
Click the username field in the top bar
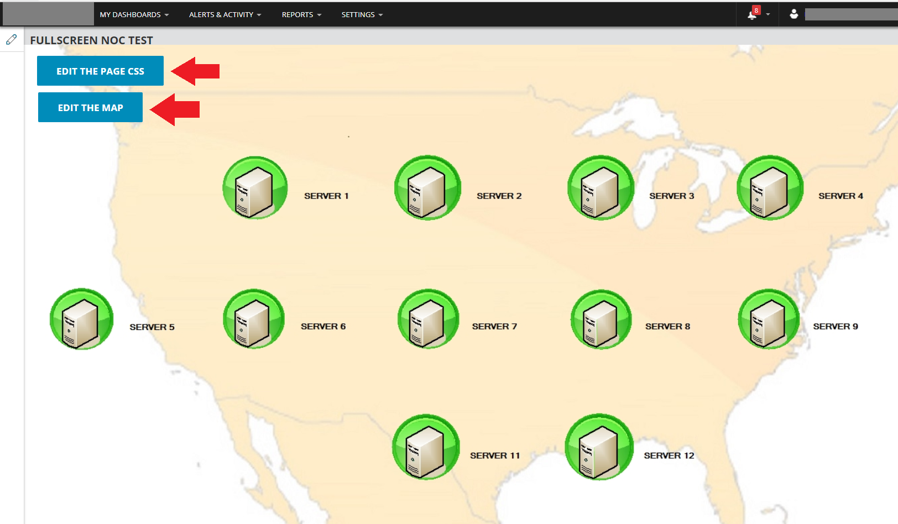pos(852,15)
